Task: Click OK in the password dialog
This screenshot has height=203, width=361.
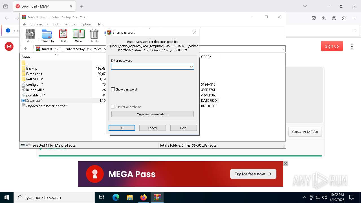Action: [122, 128]
